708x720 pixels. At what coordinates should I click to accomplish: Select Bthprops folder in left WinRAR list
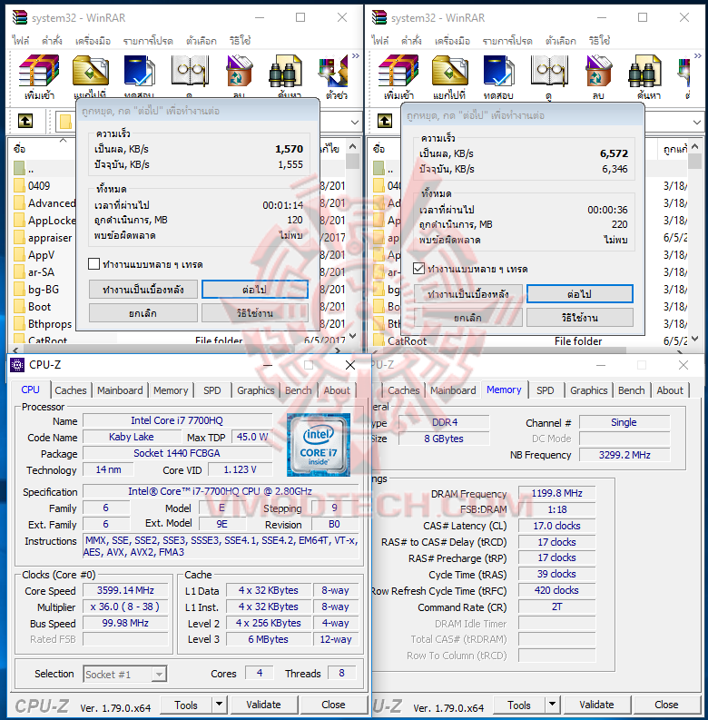(43, 324)
